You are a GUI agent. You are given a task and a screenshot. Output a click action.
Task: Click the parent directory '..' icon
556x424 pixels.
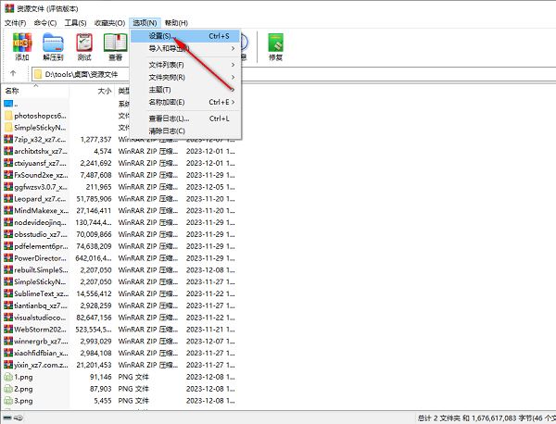pyautogui.click(x=8, y=104)
